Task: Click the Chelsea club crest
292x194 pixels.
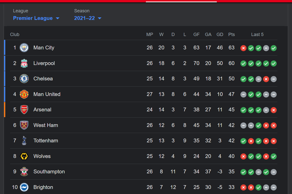Action: (24, 79)
